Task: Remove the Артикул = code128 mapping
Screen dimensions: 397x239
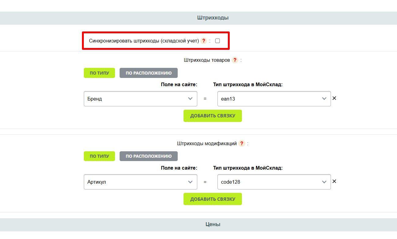Action: pyautogui.click(x=334, y=181)
